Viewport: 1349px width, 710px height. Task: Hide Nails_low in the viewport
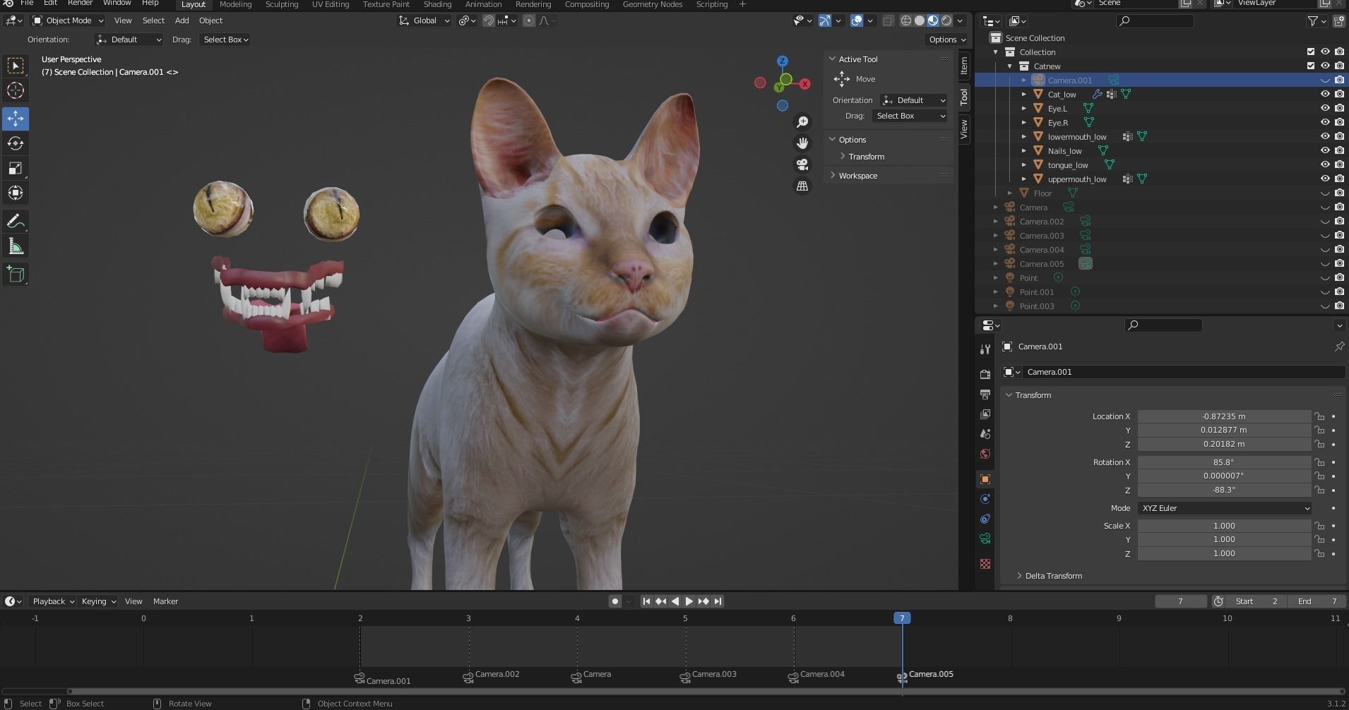[1325, 150]
